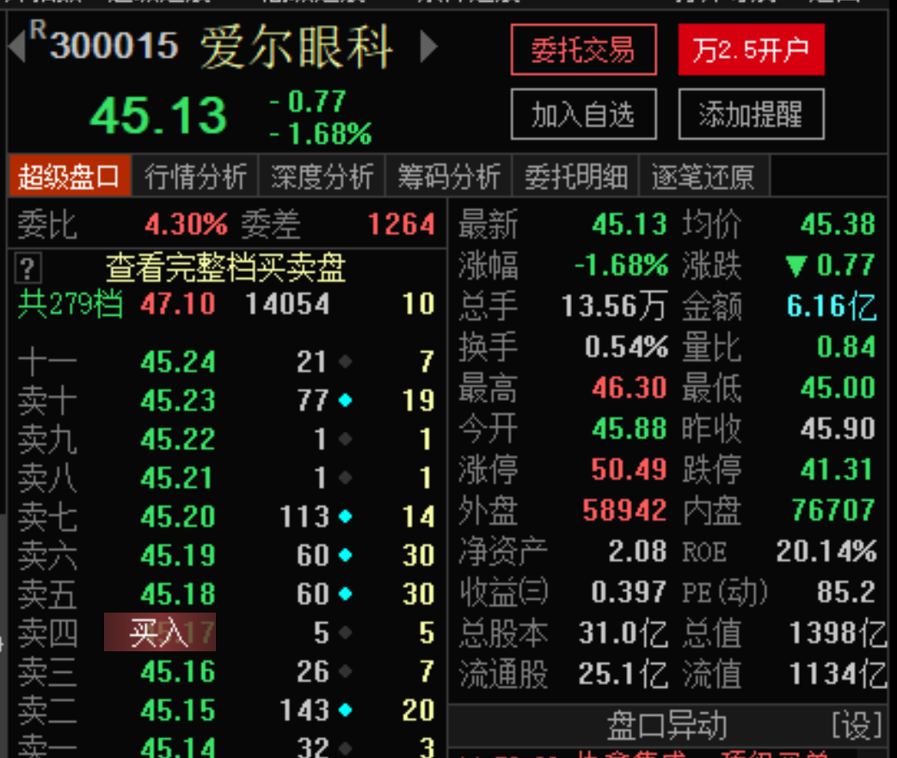The width and height of the screenshot is (897, 758).
Task: Click 加入自选 to add to watchlist
Action: pyautogui.click(x=583, y=114)
